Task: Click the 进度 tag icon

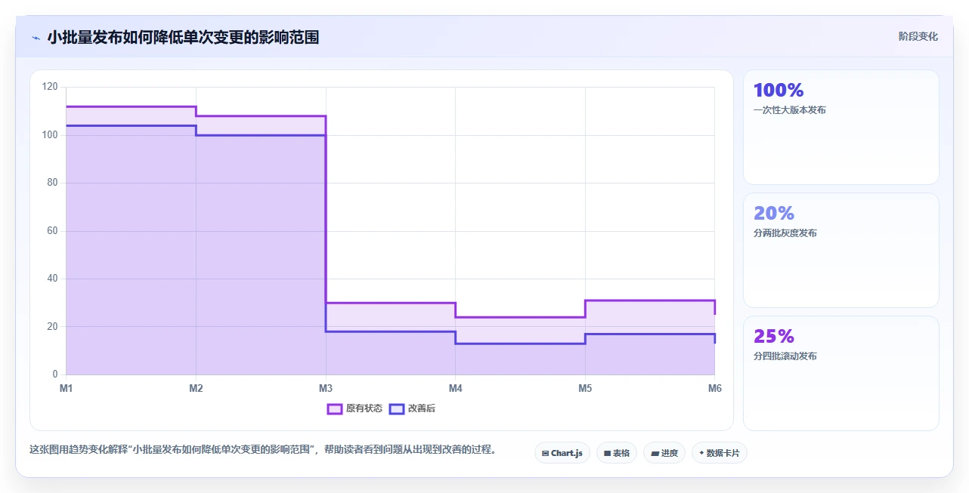Action: point(655,454)
